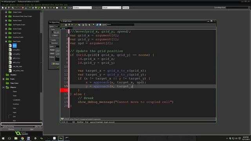Print the script from script editor toolbar
This screenshot has width=251, height=141.
(x=72, y=25)
